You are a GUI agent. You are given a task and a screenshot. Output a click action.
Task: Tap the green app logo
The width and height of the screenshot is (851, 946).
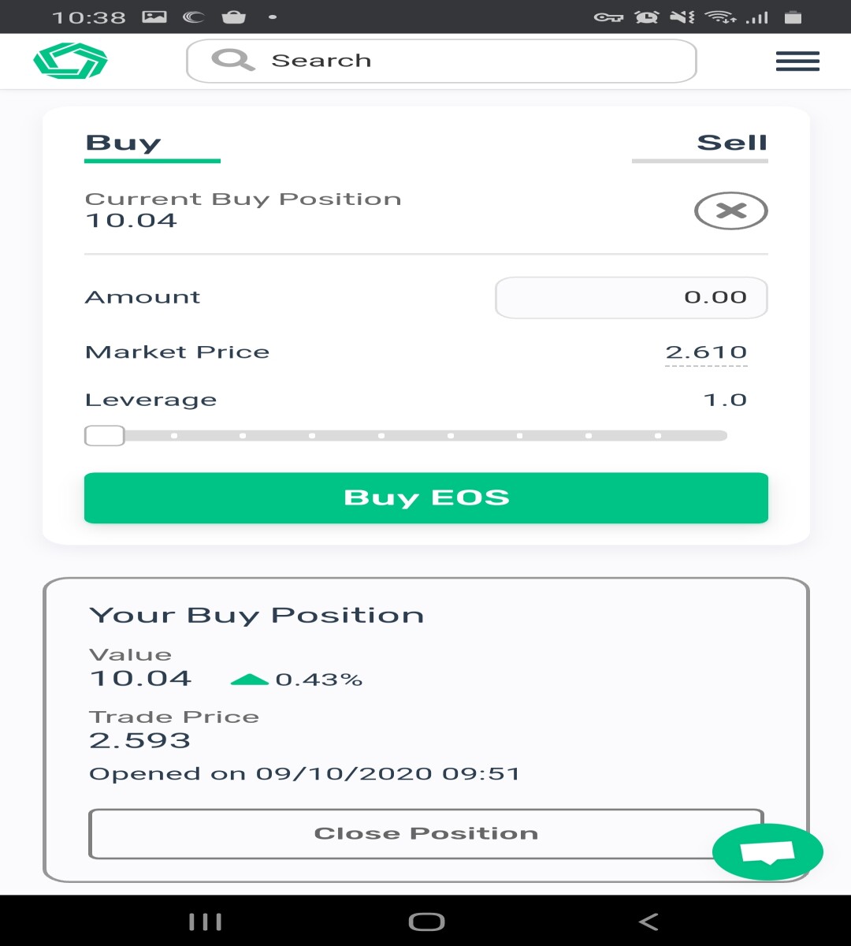[x=70, y=61]
